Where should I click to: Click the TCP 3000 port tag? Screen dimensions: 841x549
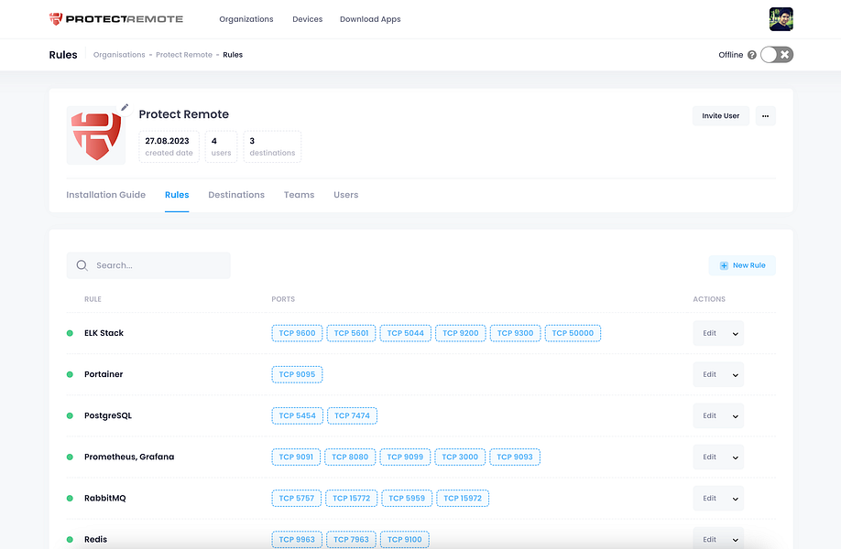[460, 457]
